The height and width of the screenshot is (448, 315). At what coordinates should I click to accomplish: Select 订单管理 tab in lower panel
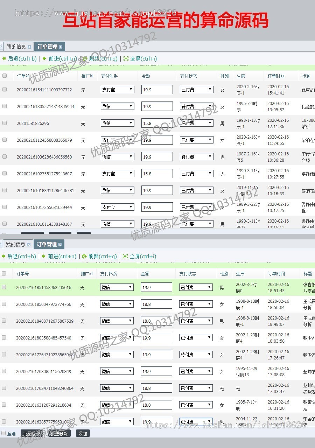(x=49, y=244)
